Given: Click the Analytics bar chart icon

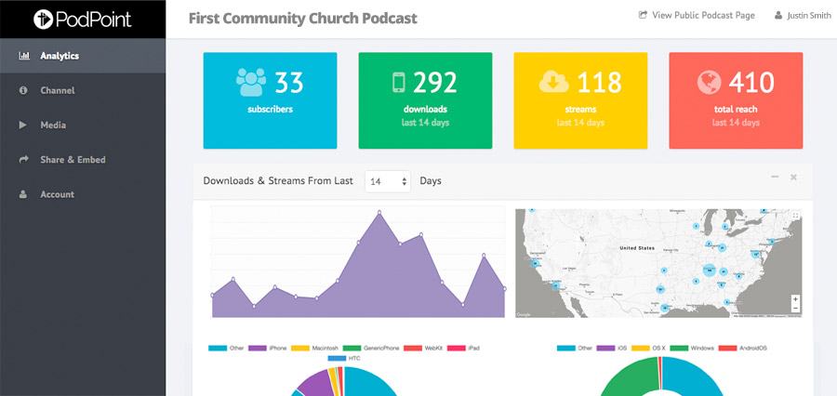Looking at the screenshot, I should point(23,56).
